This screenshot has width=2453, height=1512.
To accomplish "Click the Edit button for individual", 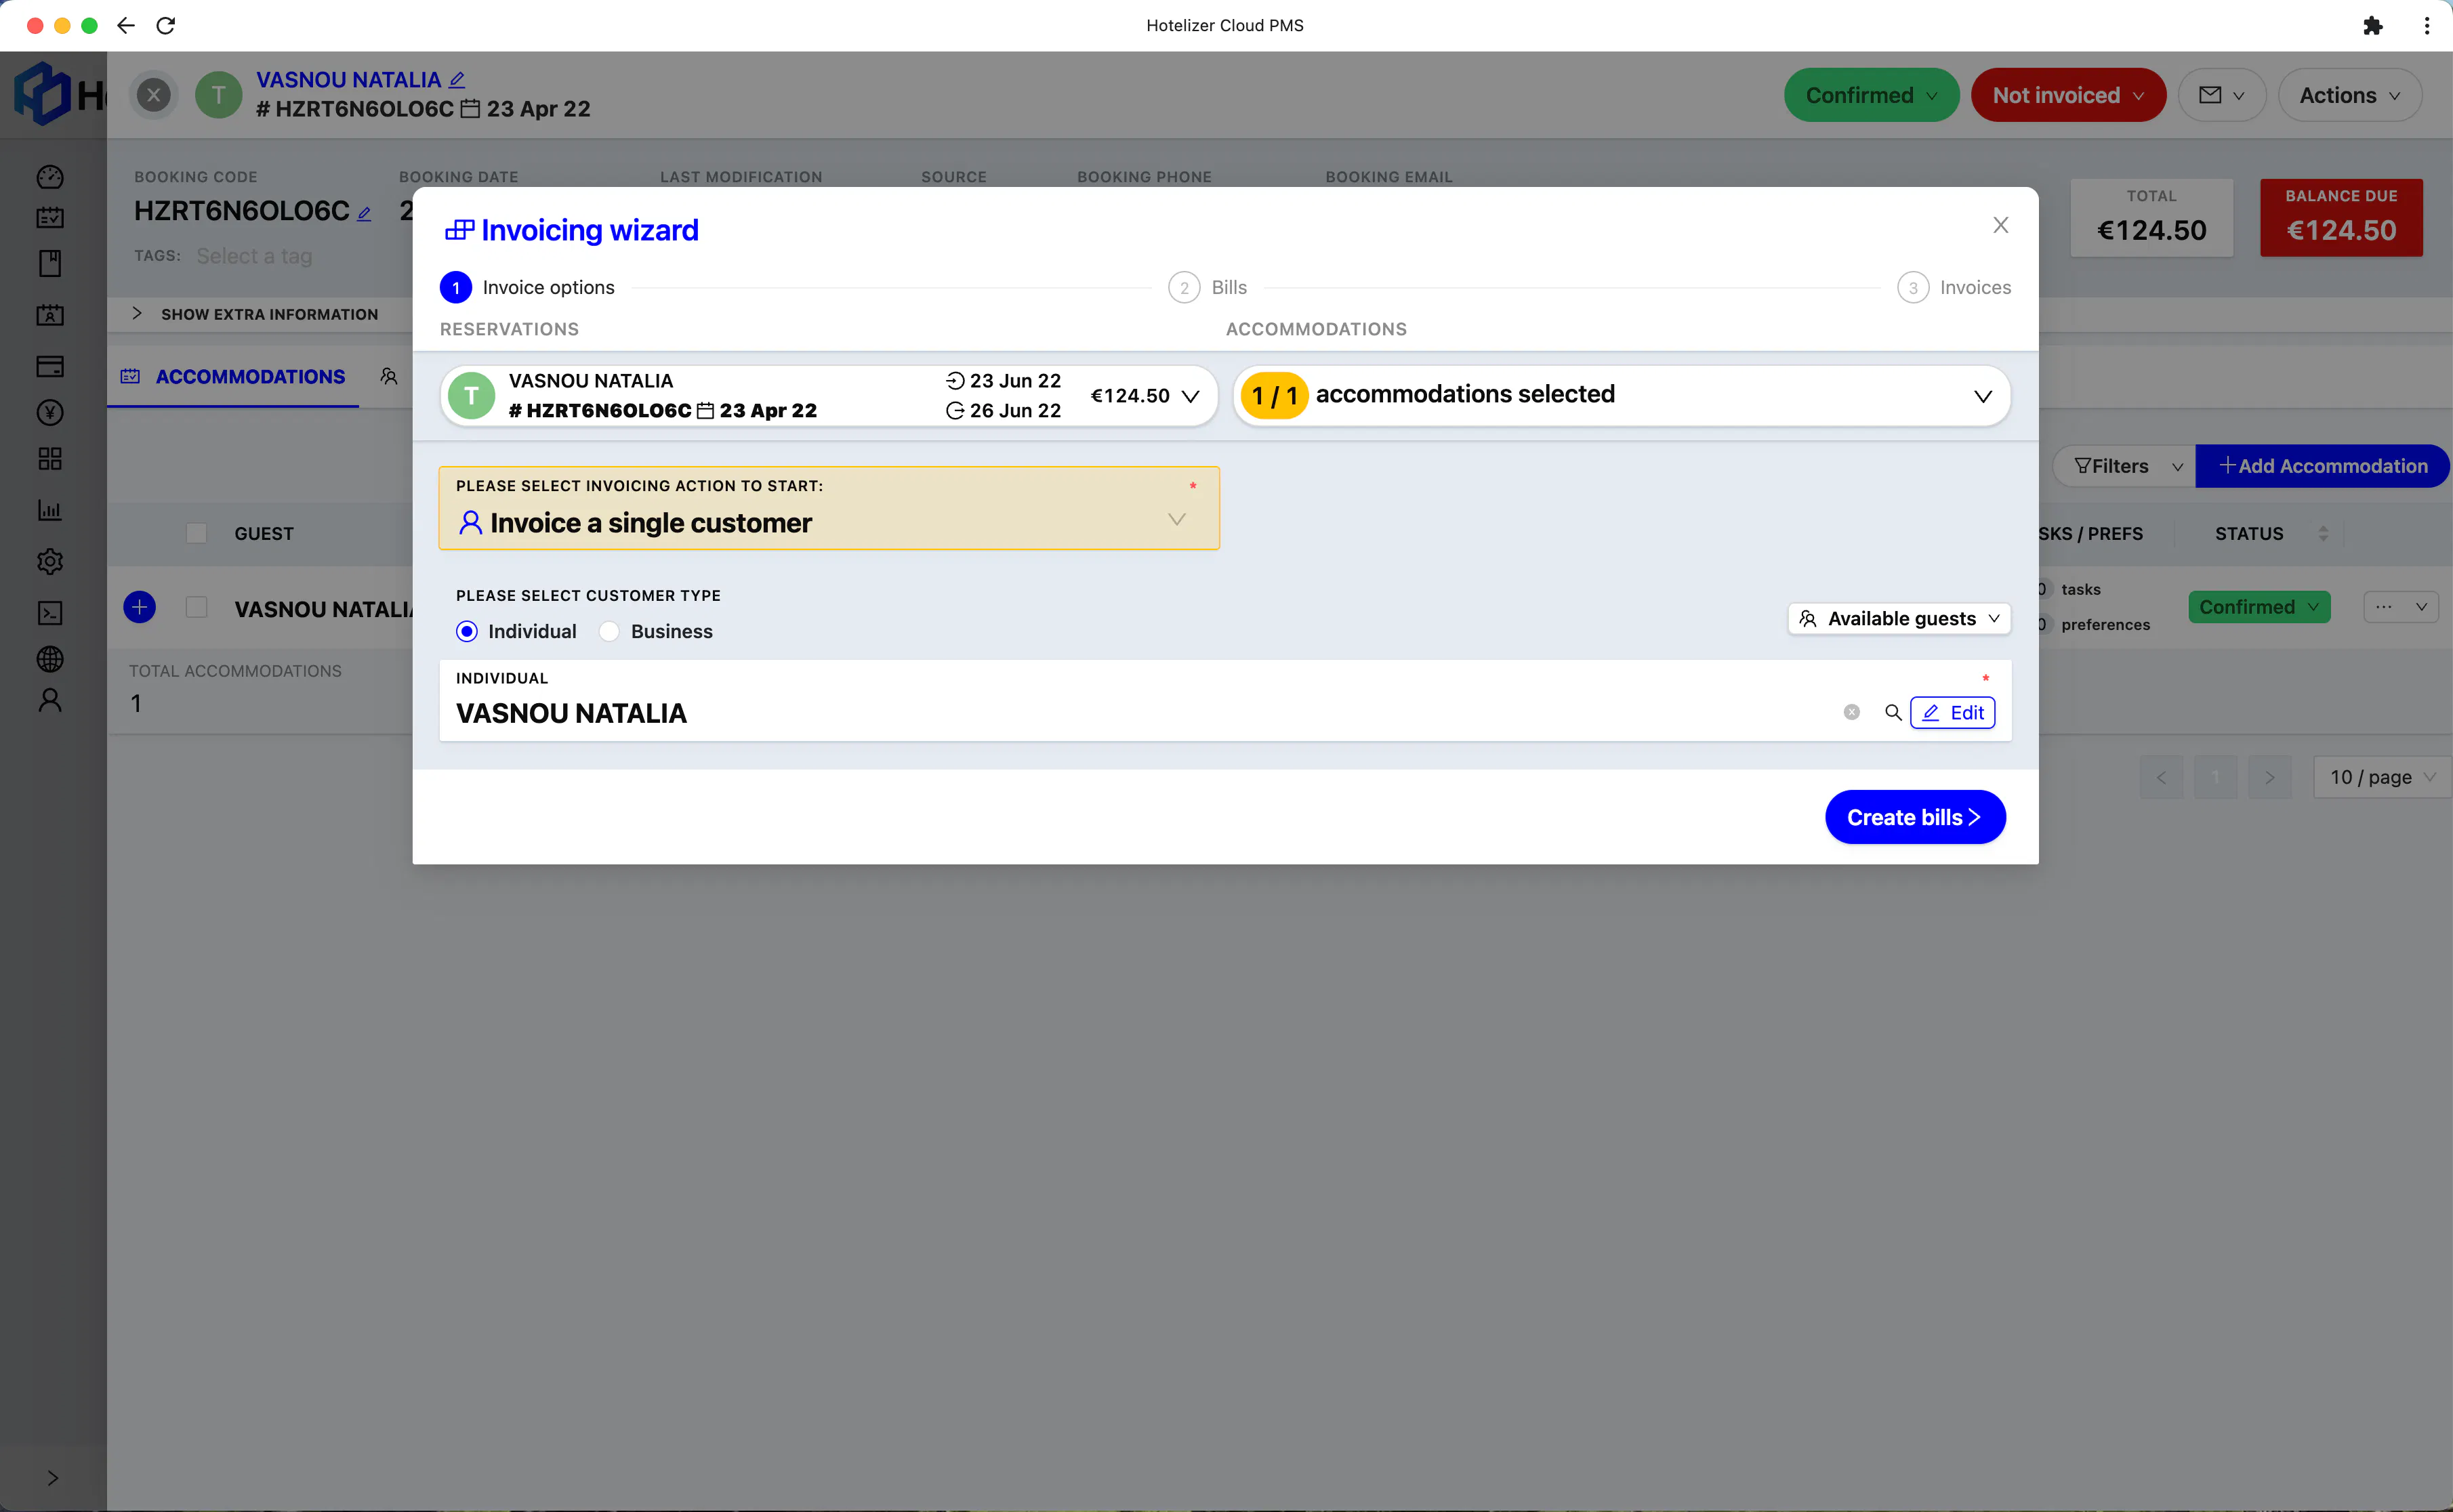I will pyautogui.click(x=1952, y=713).
